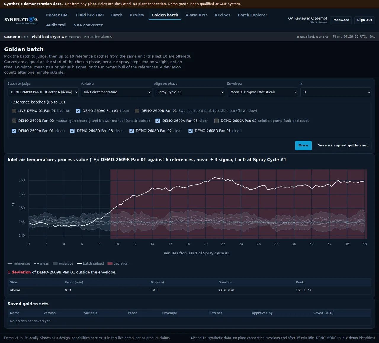Open the VBA converter tab
The width and height of the screenshot is (379, 343).
pos(88,25)
